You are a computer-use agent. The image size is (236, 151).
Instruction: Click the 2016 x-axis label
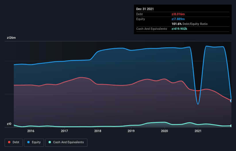tap(31, 131)
